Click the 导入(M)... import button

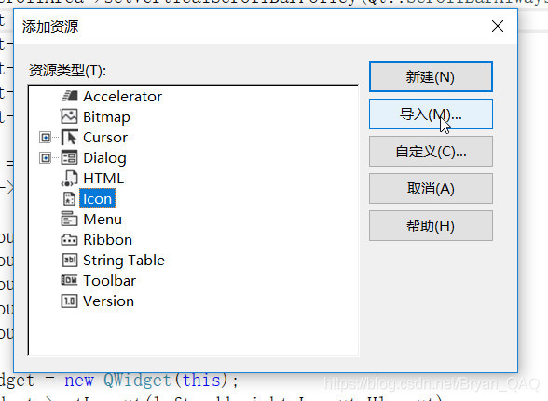(x=431, y=114)
